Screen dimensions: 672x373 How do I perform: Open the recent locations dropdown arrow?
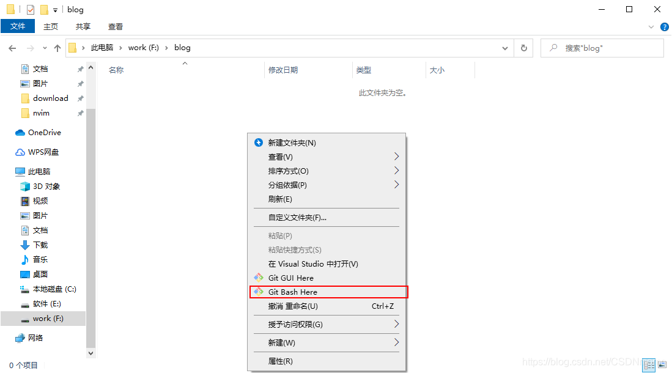point(45,48)
